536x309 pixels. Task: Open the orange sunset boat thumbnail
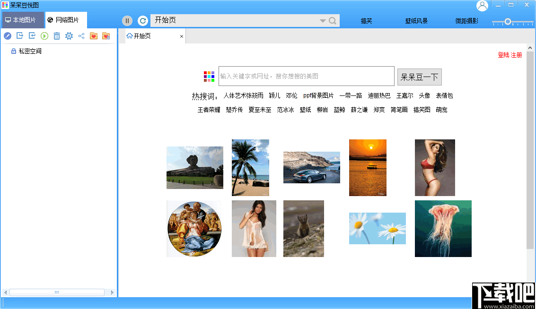pyautogui.click(x=368, y=168)
